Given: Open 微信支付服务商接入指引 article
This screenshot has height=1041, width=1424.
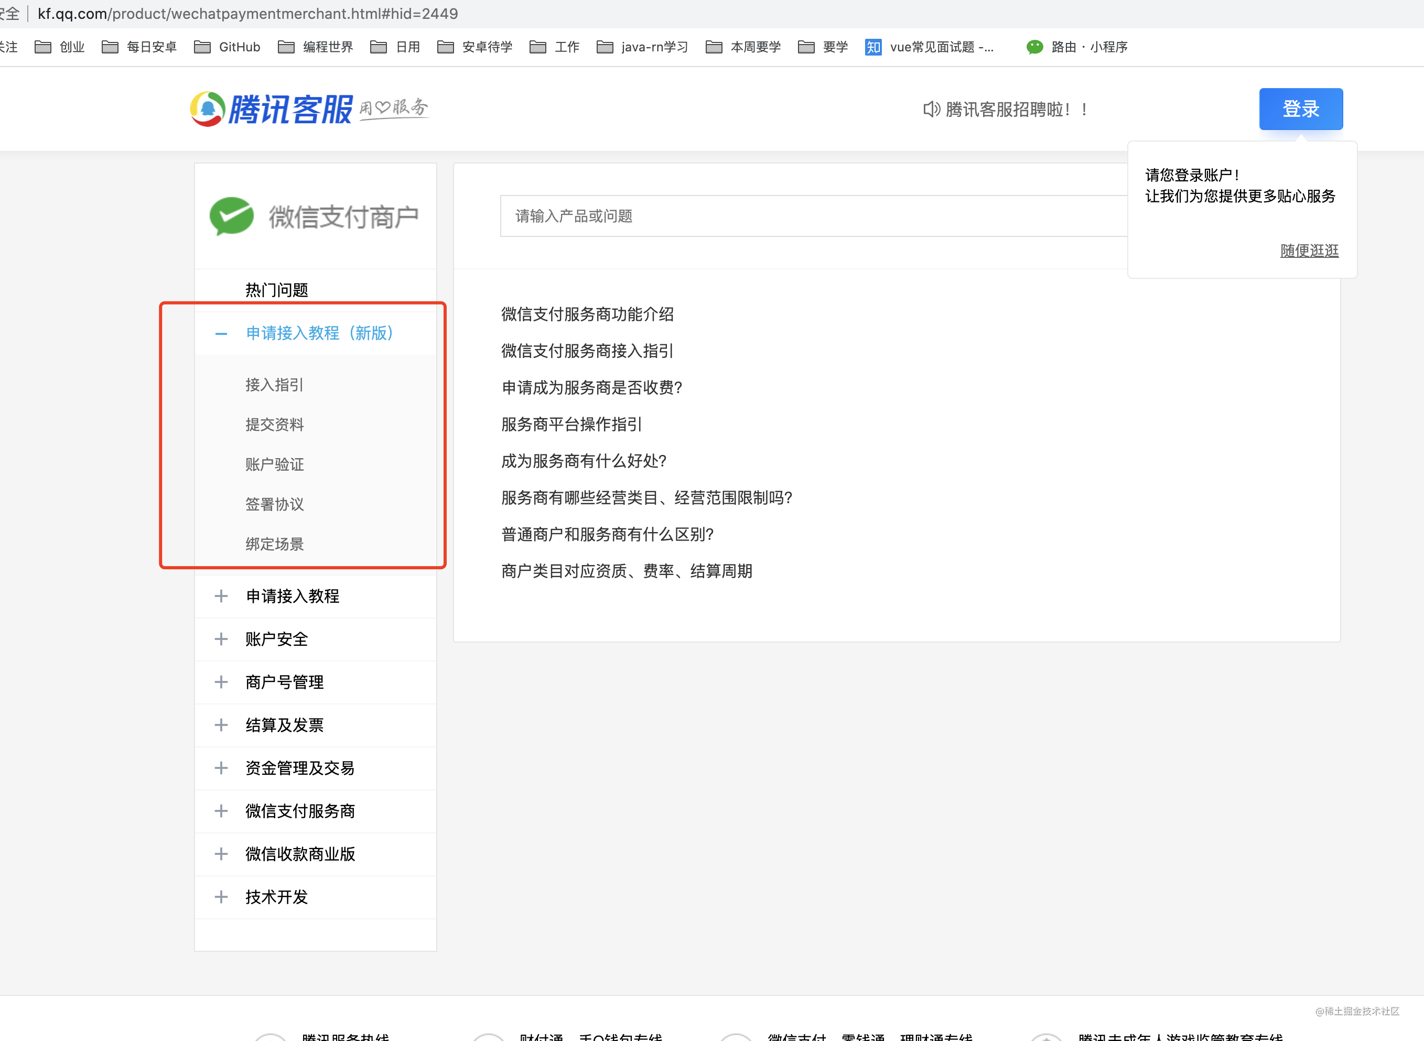Looking at the screenshot, I should [x=587, y=350].
